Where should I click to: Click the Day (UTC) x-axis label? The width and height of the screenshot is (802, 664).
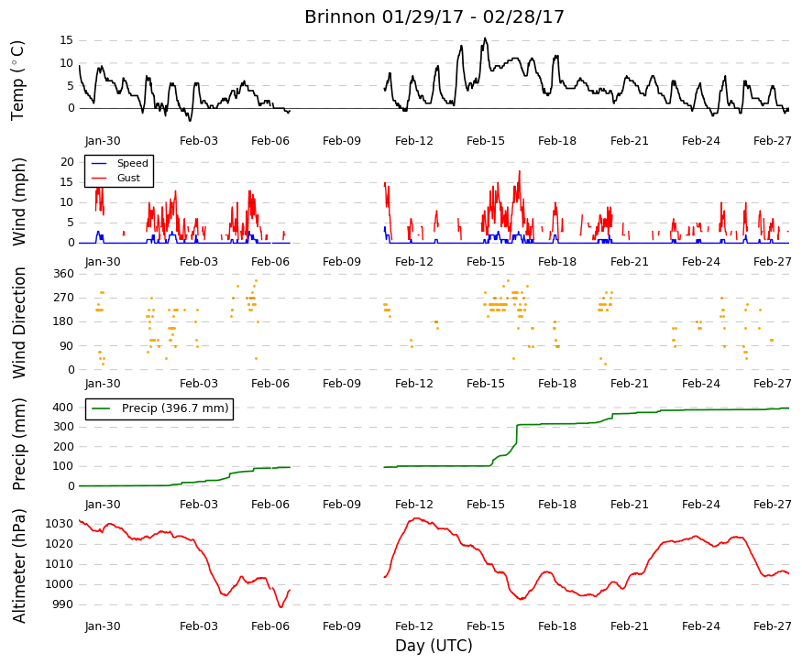point(434,646)
